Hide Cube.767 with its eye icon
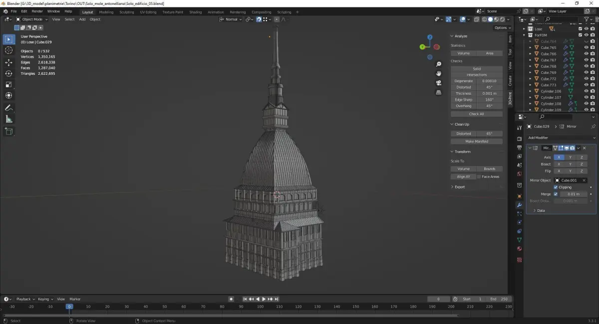This screenshot has width=599, height=324. tap(587, 60)
